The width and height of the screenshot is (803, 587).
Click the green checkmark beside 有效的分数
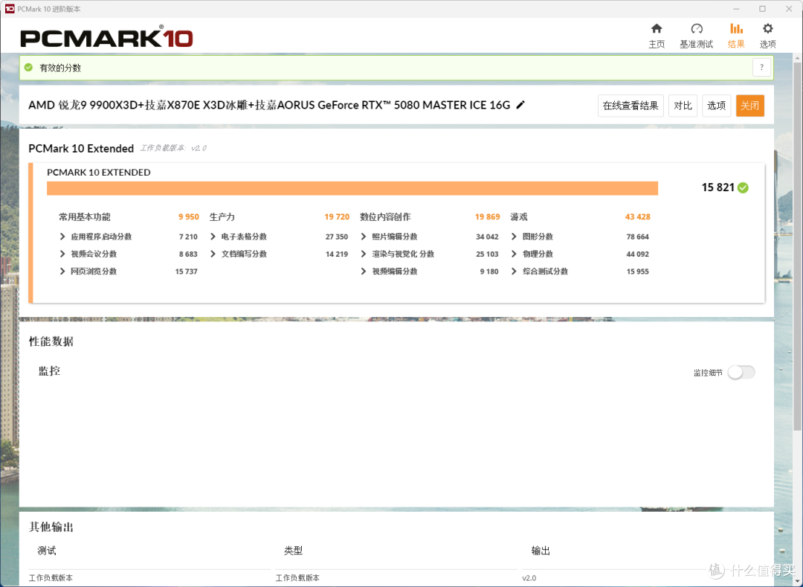coord(29,68)
